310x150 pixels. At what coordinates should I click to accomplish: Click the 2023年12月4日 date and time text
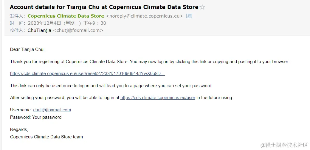(x=67, y=23)
